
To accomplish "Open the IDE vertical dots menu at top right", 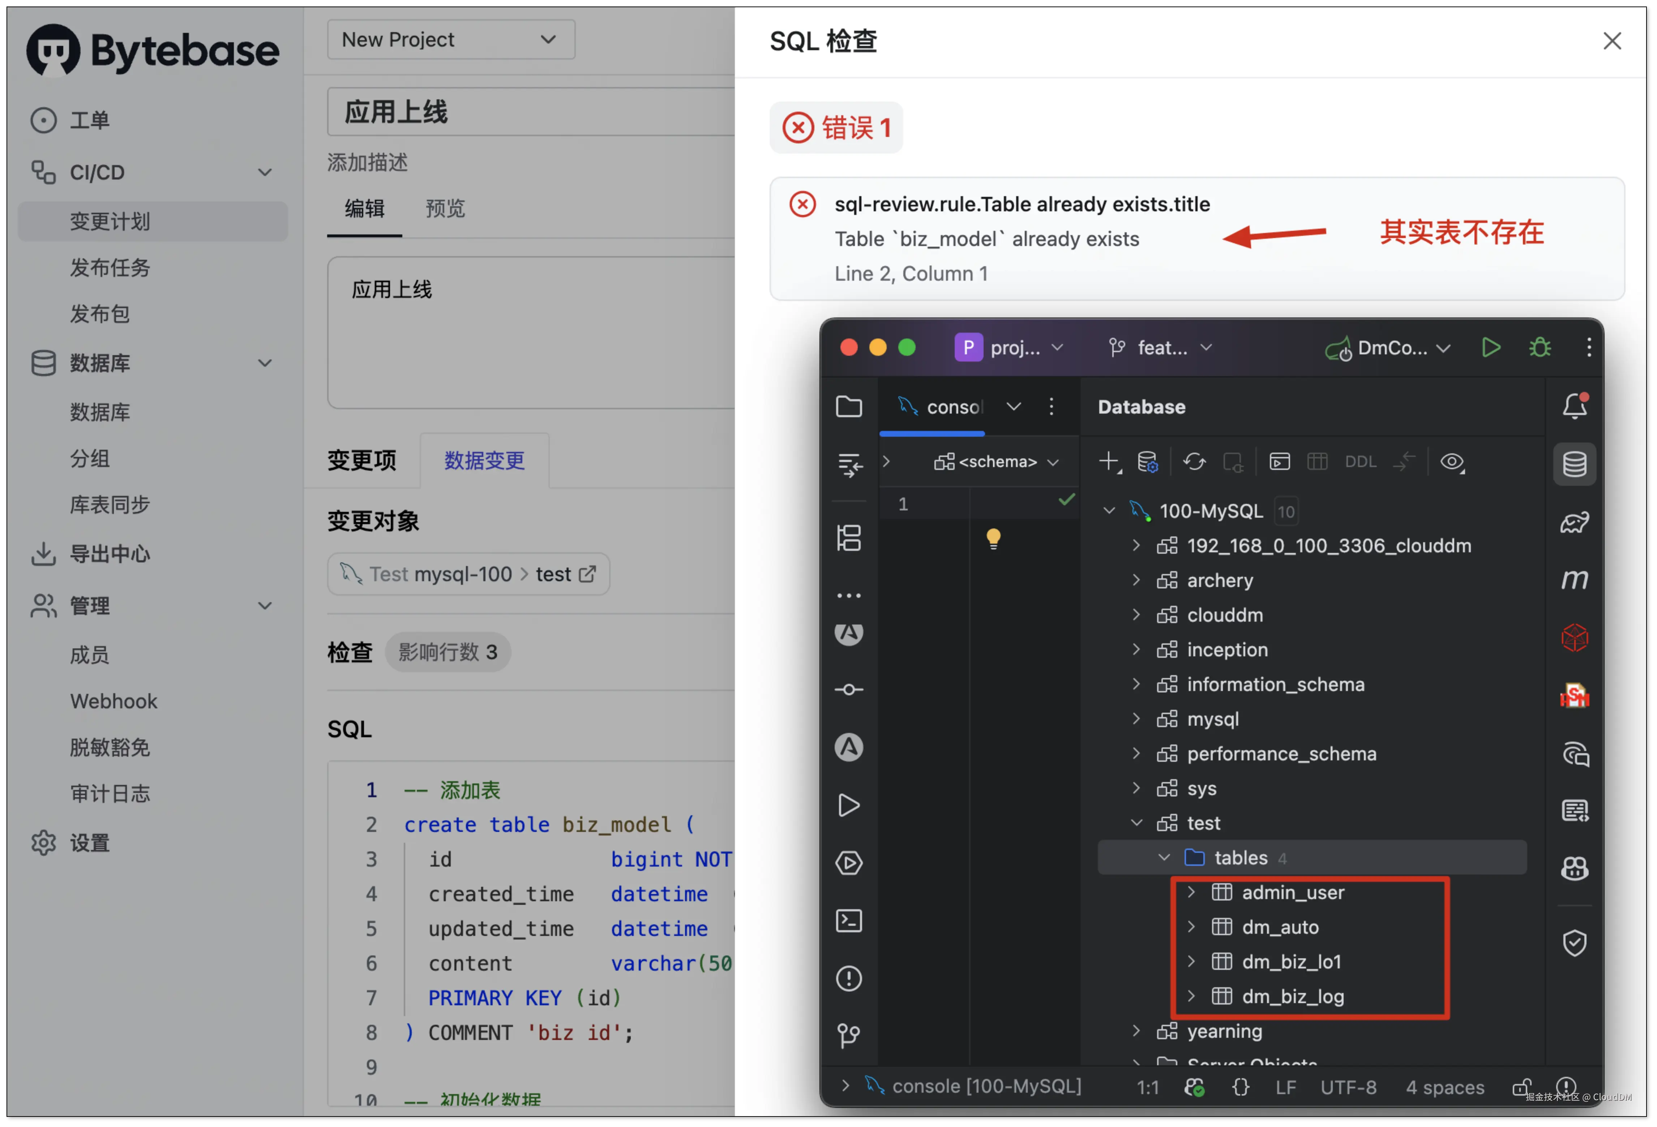I will (x=1589, y=347).
